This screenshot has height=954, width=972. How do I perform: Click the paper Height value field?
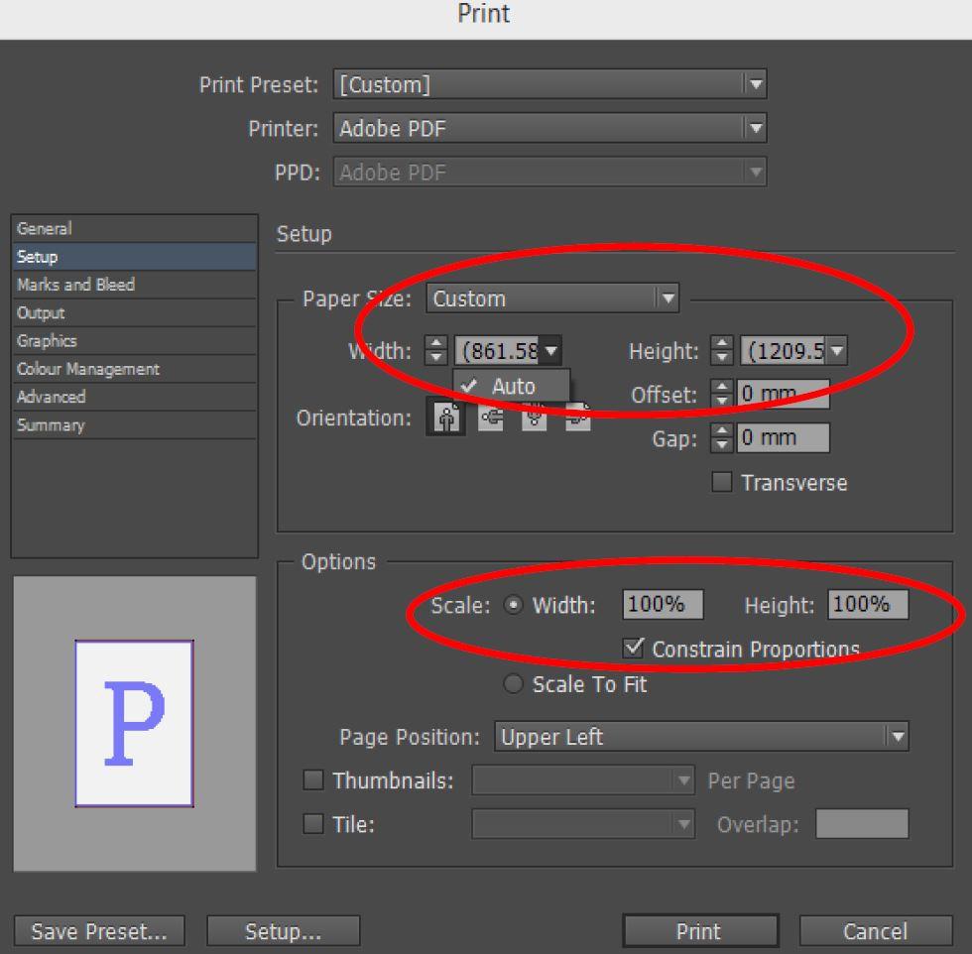click(x=784, y=351)
